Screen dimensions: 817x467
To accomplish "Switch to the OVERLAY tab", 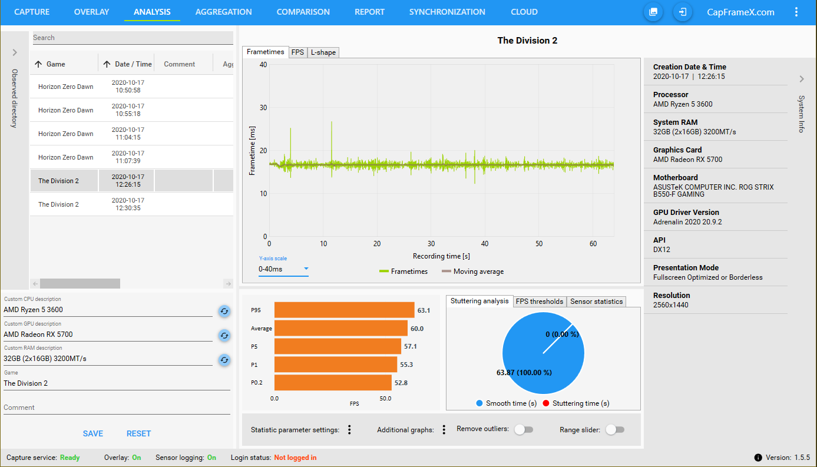I will (x=91, y=12).
